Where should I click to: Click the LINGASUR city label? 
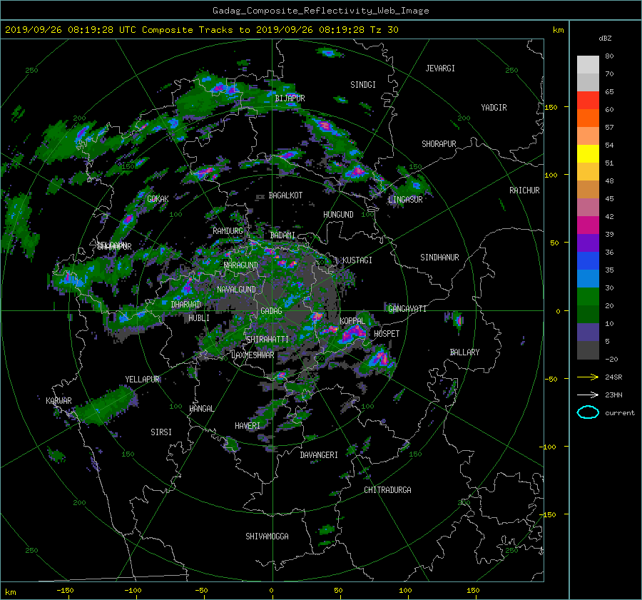click(405, 200)
